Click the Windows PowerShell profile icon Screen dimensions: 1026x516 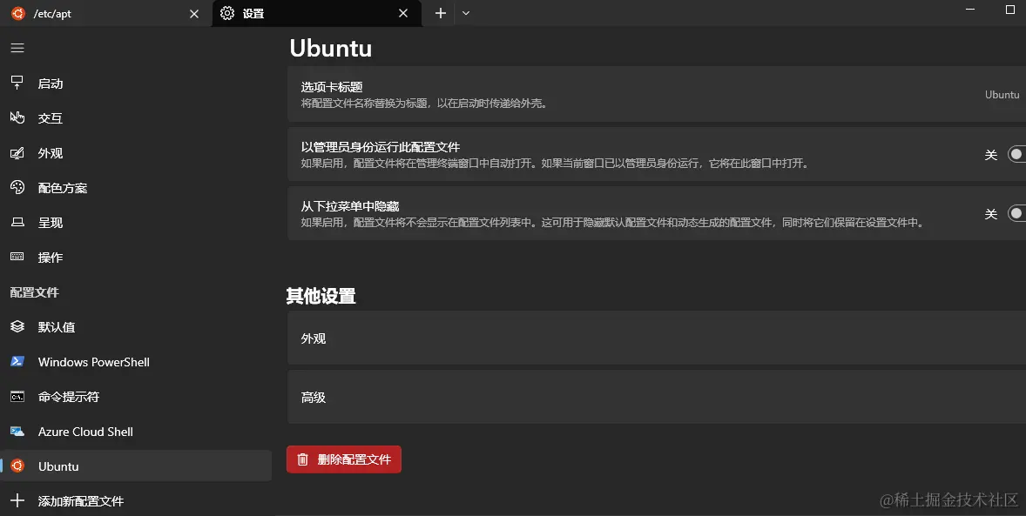click(x=17, y=362)
